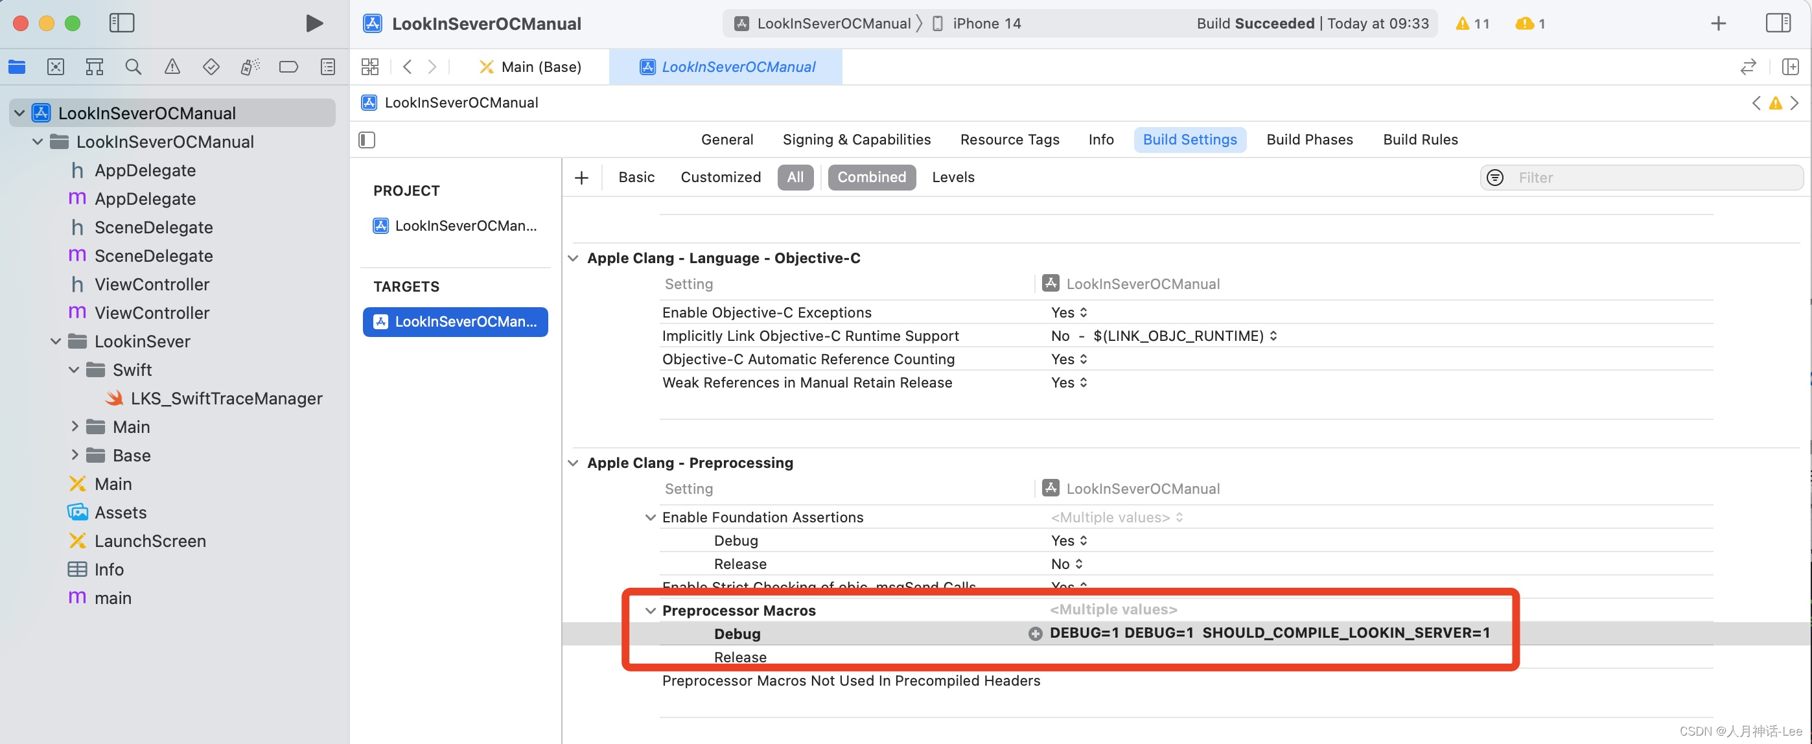The height and width of the screenshot is (744, 1812).
Task: Enable the Basic build settings view
Action: point(636,178)
